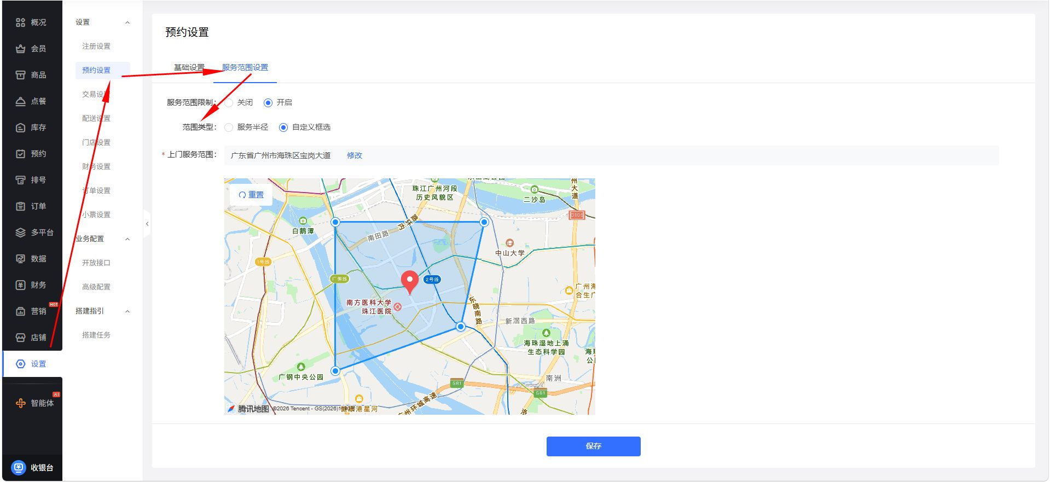
Task: Select 服务半径 range type
Action: [229, 127]
